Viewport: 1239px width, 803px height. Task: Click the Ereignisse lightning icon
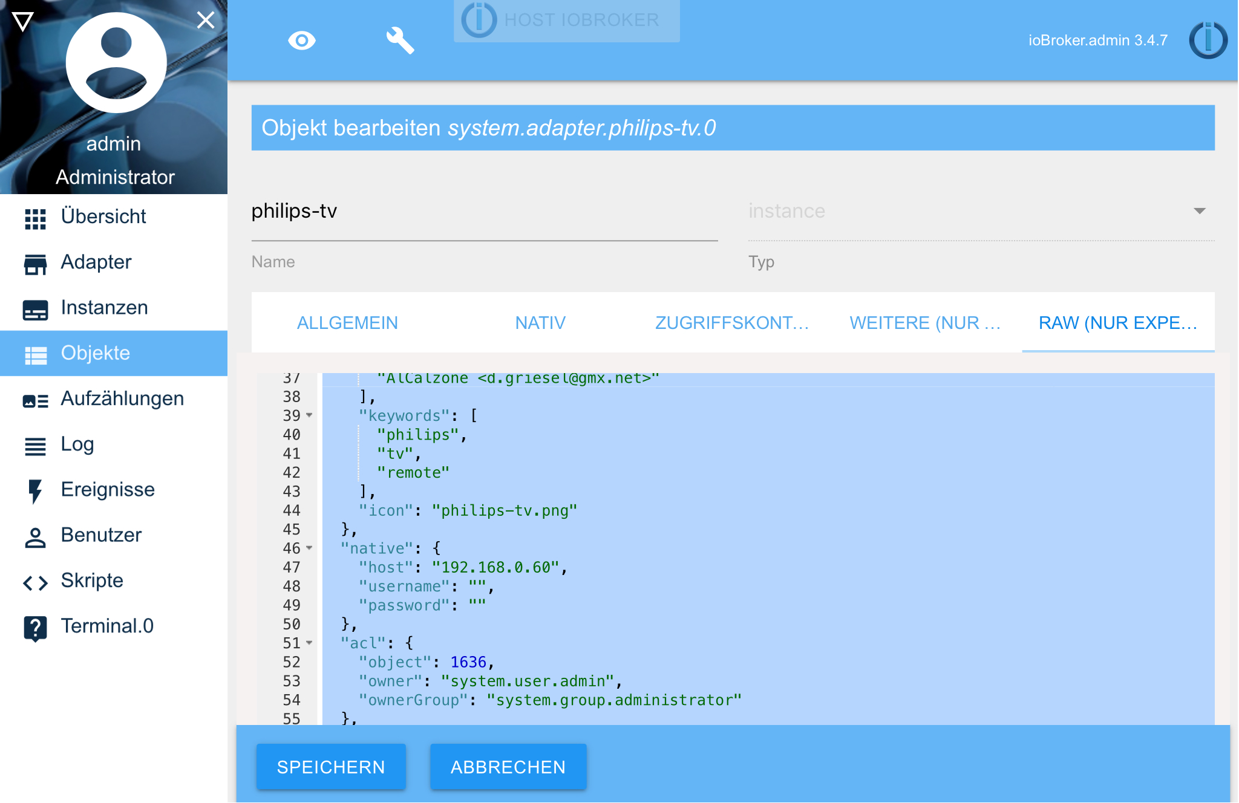35,492
